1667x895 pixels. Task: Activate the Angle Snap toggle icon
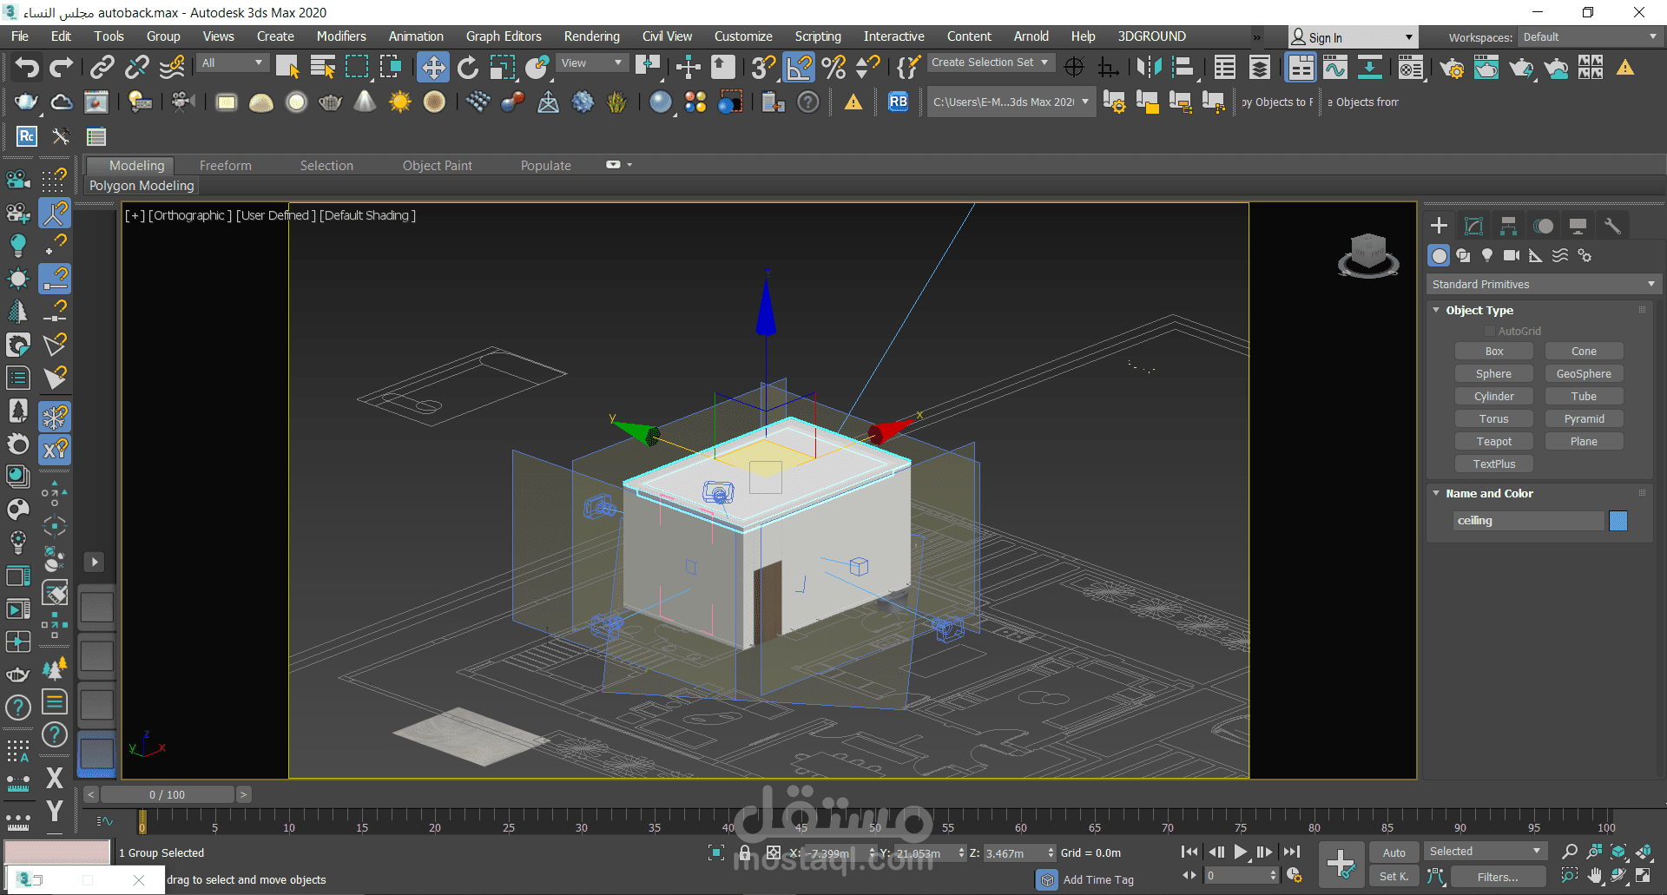[799, 67]
